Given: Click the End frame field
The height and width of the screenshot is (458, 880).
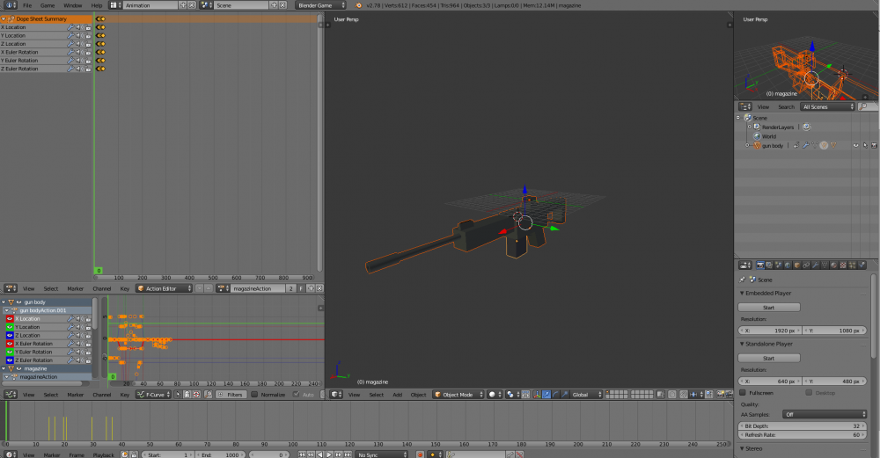Looking at the screenshot, I should 220,454.
